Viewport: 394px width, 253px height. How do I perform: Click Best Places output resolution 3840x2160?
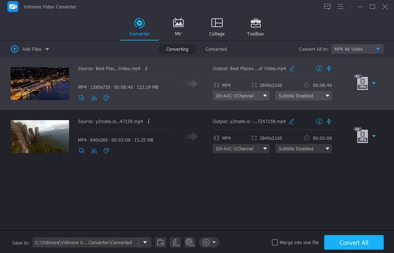pyautogui.click(x=270, y=86)
